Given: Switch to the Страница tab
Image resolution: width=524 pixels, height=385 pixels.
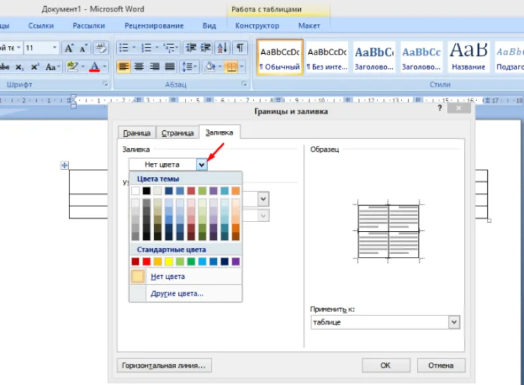Looking at the screenshot, I should [x=177, y=133].
